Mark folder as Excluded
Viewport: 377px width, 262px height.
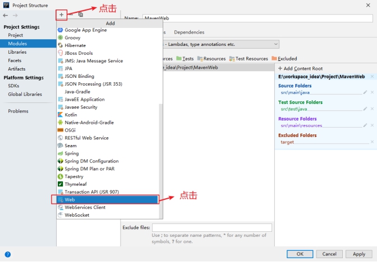(x=284, y=58)
